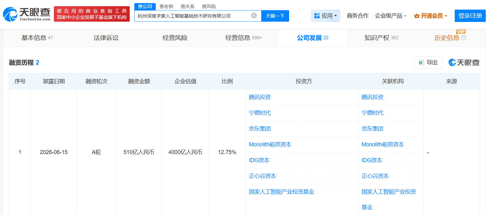
Task: Open the 知识产权 tab
Action: click(x=381, y=38)
